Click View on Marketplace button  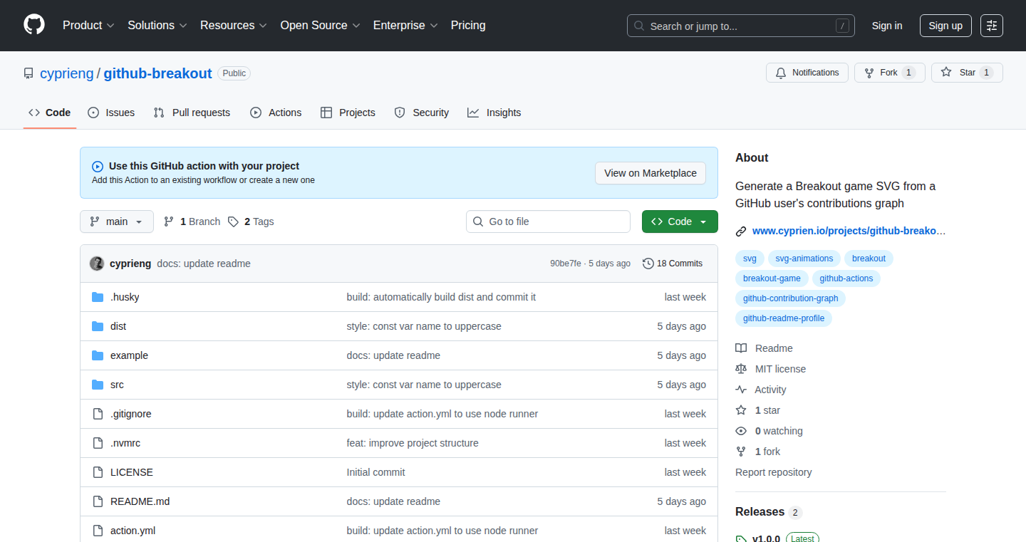(651, 173)
